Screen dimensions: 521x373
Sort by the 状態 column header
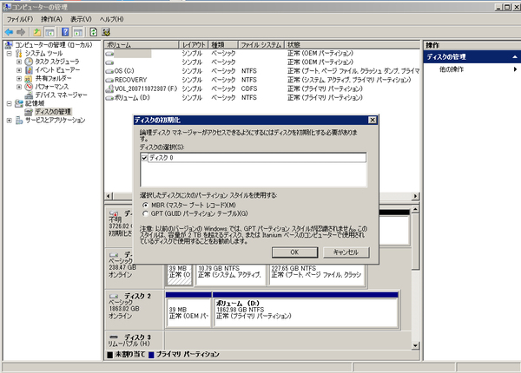click(353, 45)
